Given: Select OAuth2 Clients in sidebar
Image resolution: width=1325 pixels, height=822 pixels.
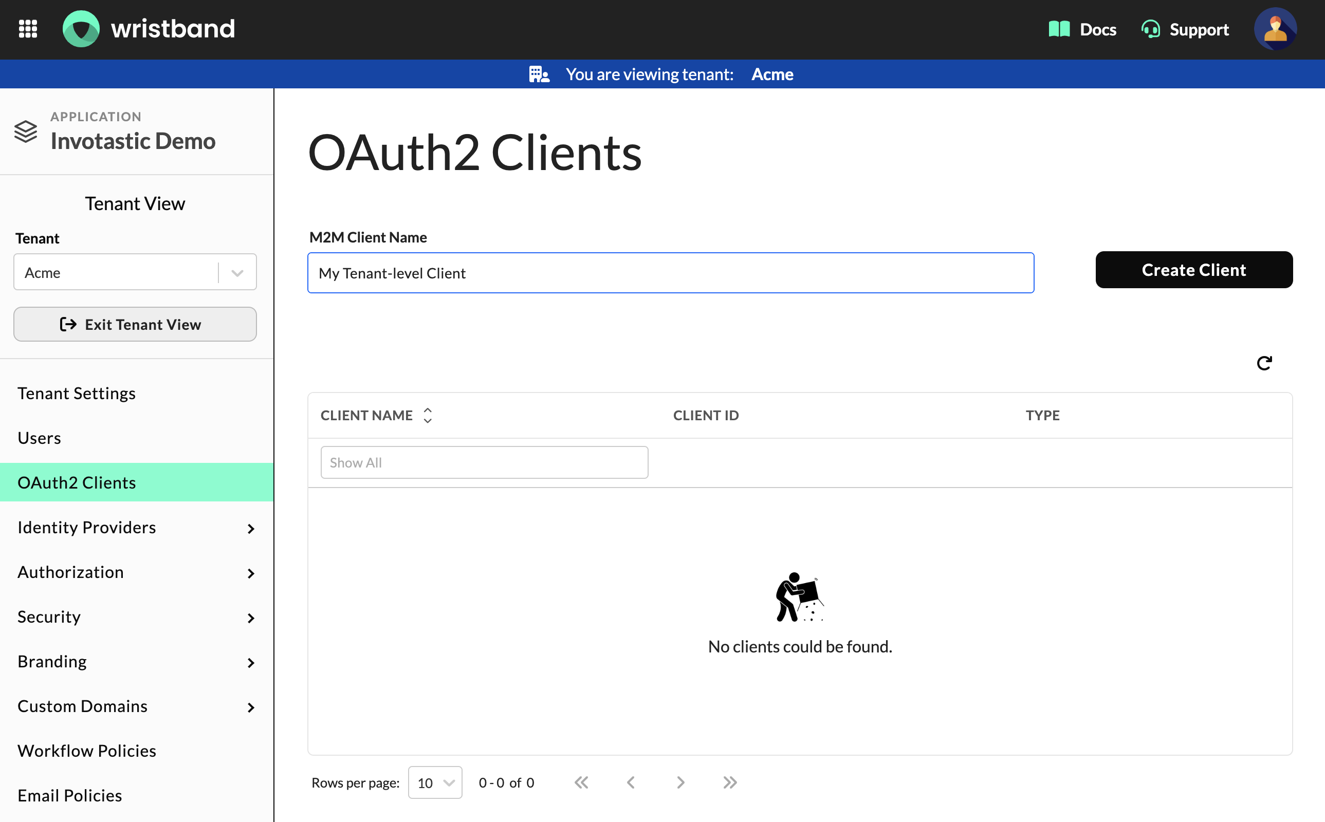Looking at the screenshot, I should pyautogui.click(x=137, y=482).
